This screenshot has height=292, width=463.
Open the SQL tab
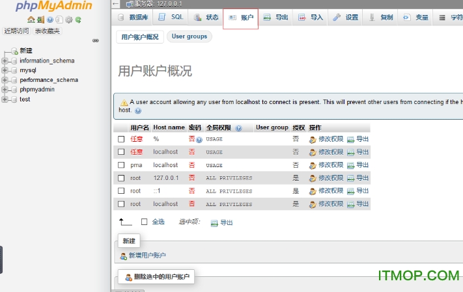point(171,18)
